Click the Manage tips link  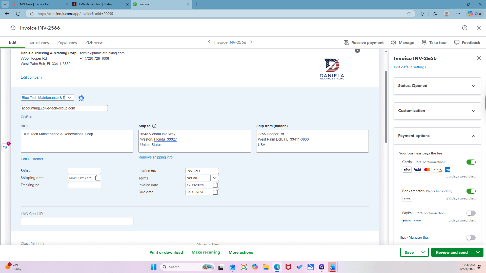pyautogui.click(x=419, y=237)
